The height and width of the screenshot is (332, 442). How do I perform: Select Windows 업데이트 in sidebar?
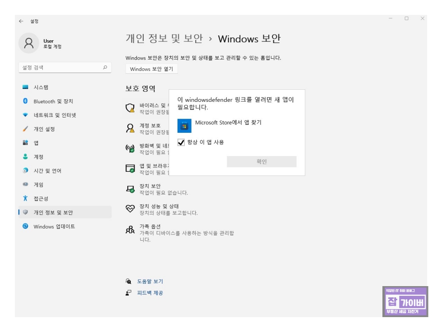pos(65,226)
